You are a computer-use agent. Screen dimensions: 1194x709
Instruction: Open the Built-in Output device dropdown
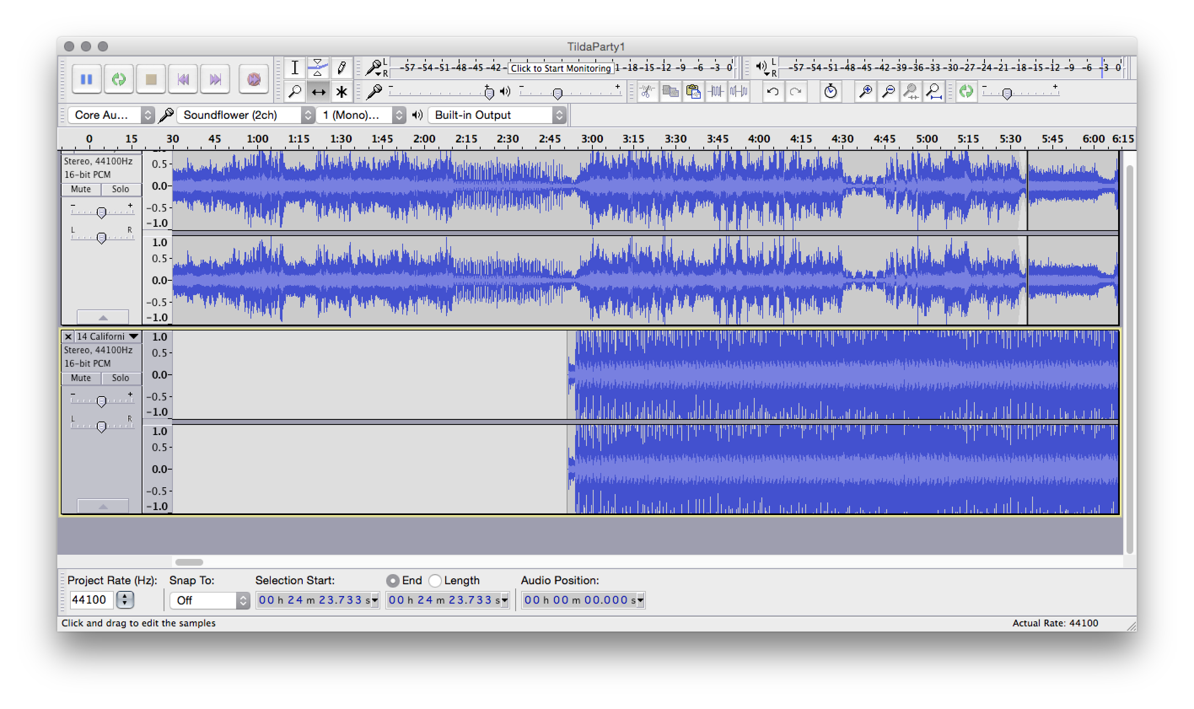497,115
